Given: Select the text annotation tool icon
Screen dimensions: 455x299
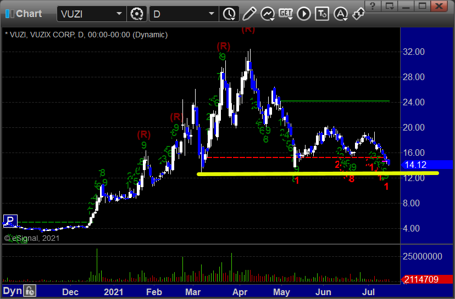Looking at the screenshot, I should tap(322, 14).
